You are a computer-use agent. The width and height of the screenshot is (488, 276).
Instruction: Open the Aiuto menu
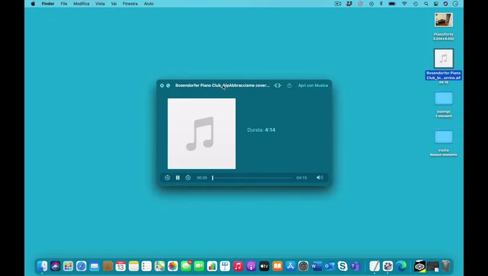148,3
